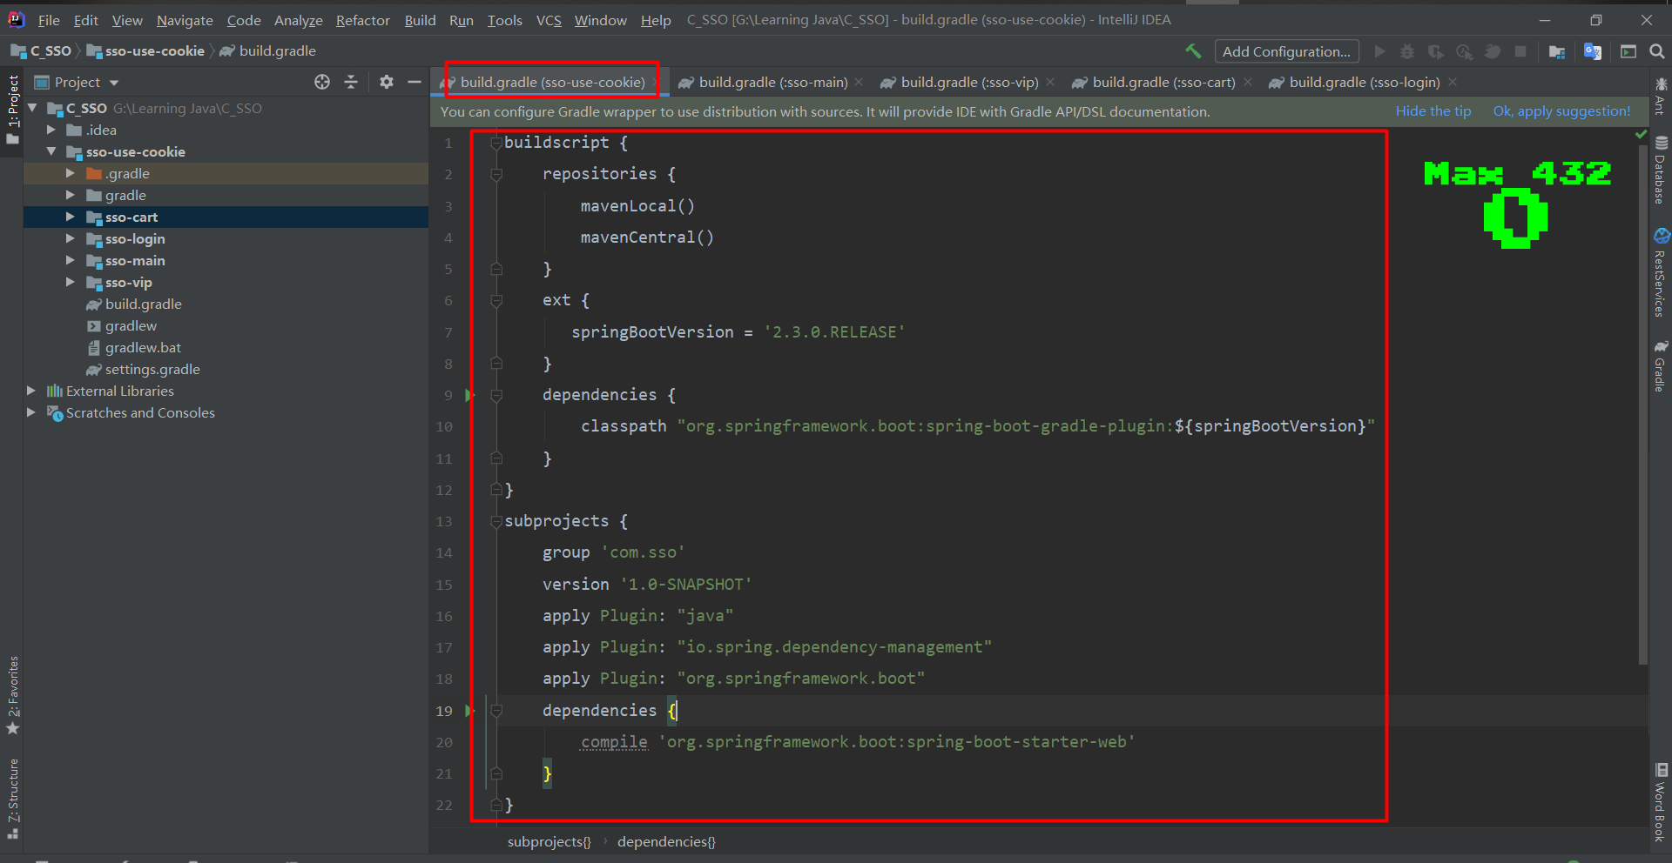Click the 'Ok, apply suggestion!' link
The image size is (1672, 863).
(1561, 111)
